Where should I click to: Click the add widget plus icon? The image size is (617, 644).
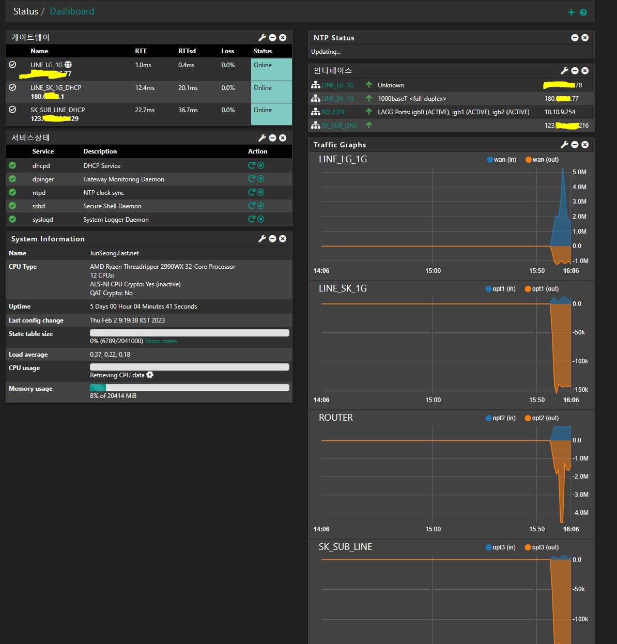[571, 12]
